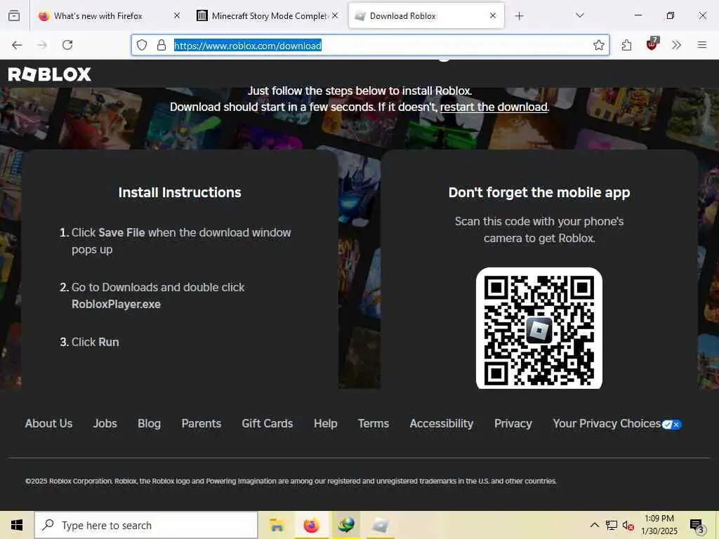Click the privacy choices check-and-x badge
Screen dimensions: 719x539
tap(672, 425)
